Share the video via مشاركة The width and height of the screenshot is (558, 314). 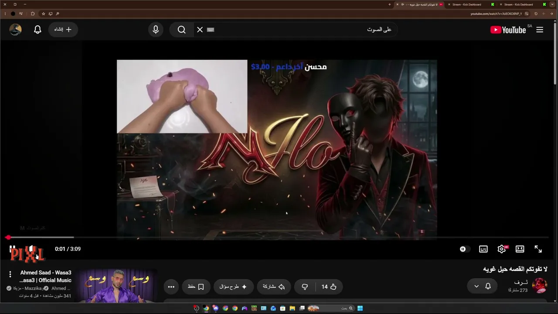click(x=273, y=287)
